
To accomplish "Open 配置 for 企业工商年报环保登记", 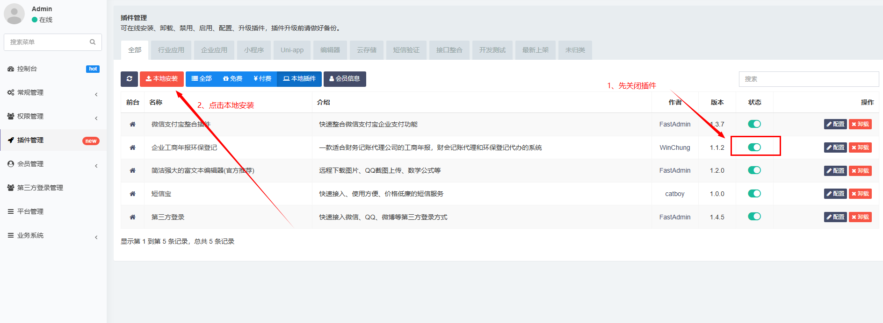I will [835, 147].
